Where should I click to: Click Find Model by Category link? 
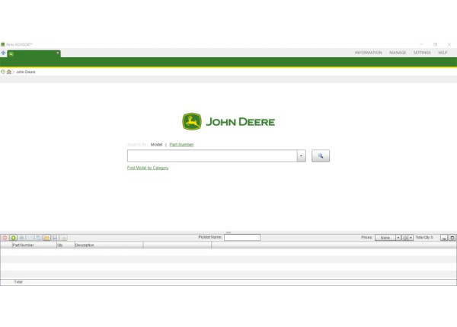tap(148, 168)
